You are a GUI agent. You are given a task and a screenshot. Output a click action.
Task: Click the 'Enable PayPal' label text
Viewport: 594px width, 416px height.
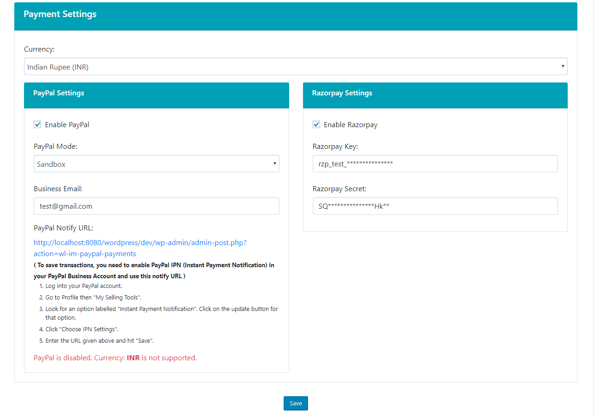[x=67, y=125]
